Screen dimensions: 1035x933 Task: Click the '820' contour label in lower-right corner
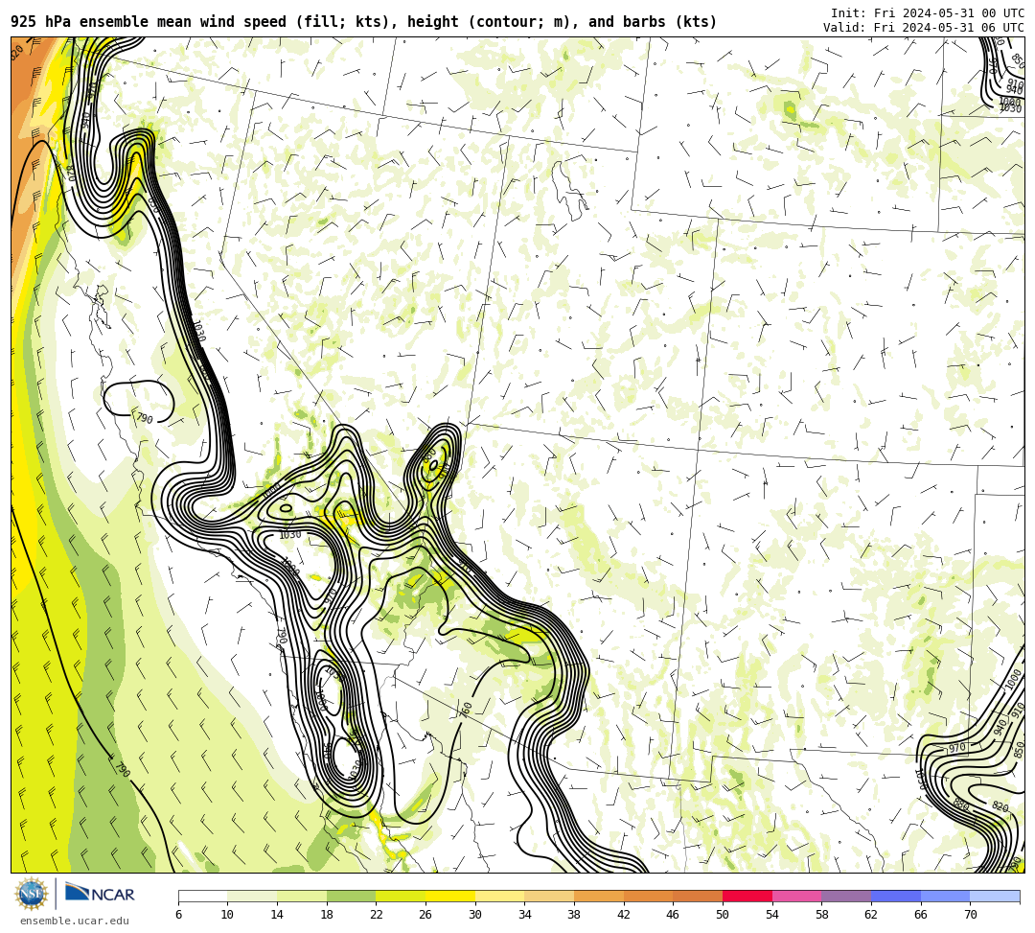(1000, 806)
